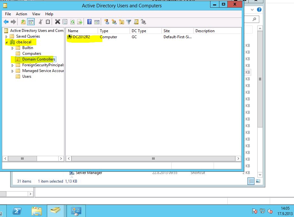Sort by the Type column header
This screenshot has width=294, height=217.
[x=114, y=31]
